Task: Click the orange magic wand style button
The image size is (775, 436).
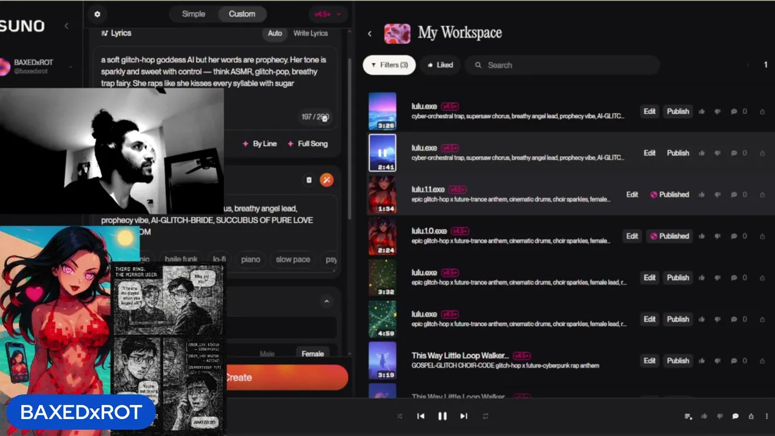Action: click(326, 180)
